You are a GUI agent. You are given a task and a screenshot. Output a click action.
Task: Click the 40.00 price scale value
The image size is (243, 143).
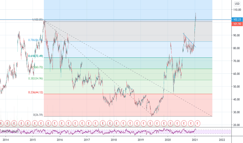tap(236, 99)
